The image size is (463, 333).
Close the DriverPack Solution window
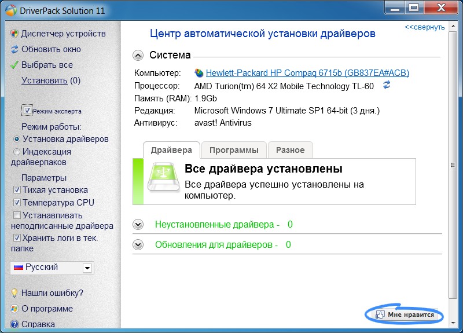coord(441,8)
